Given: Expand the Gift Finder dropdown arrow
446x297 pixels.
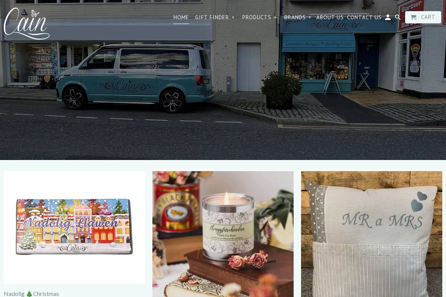Looking at the screenshot, I should (233, 17).
